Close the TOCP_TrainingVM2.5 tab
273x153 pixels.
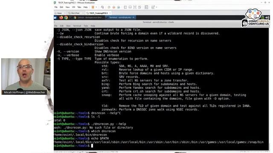click(110, 13)
